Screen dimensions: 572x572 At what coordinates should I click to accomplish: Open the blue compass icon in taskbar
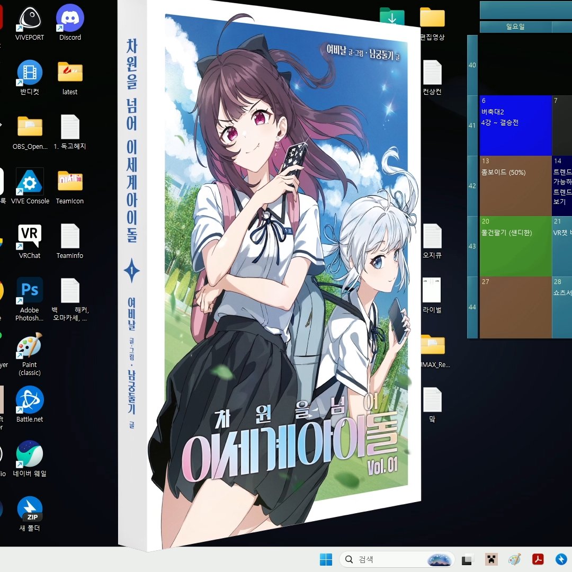pyautogui.click(x=561, y=559)
